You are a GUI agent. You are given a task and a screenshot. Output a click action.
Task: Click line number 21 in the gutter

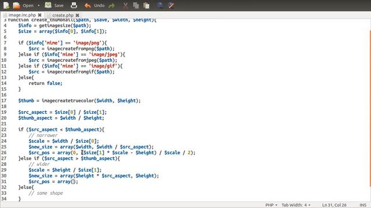pos(4,124)
